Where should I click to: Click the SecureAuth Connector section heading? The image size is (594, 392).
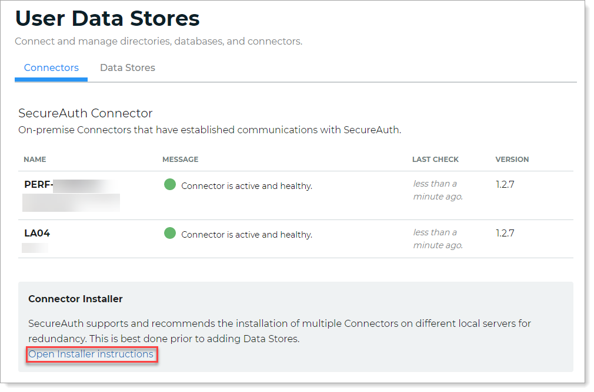84,113
